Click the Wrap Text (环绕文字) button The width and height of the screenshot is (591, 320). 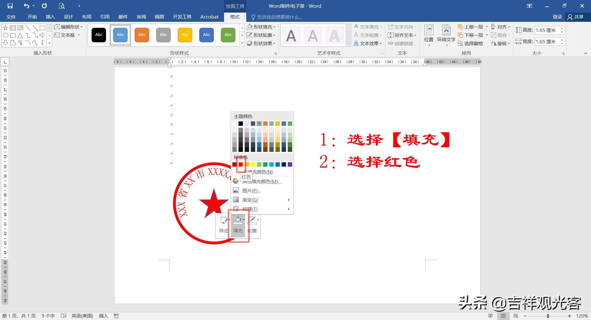pos(446,35)
